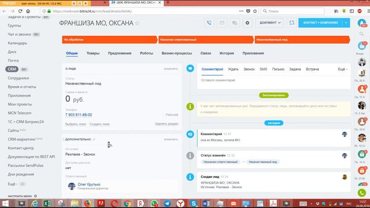Click the square icon next to ДОКУМЕНТ

(x=291, y=23)
